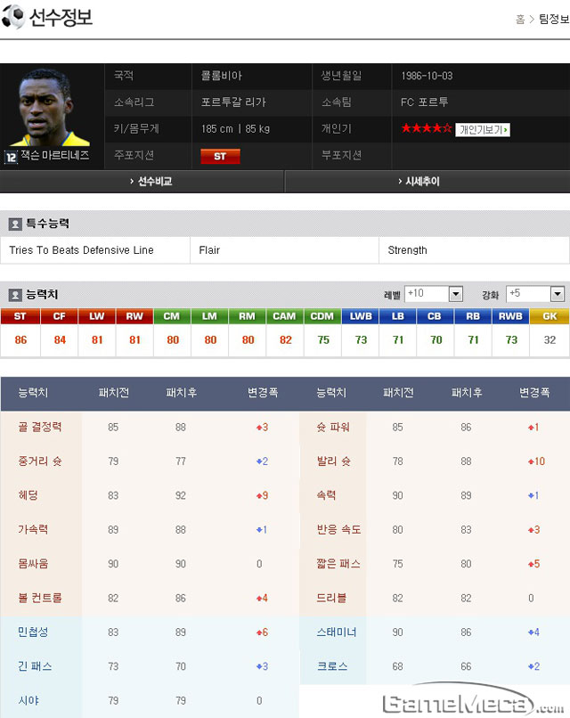This screenshot has height=718, width=570.
Task: Click the 헤딩 stat label
Action: pyautogui.click(x=28, y=495)
